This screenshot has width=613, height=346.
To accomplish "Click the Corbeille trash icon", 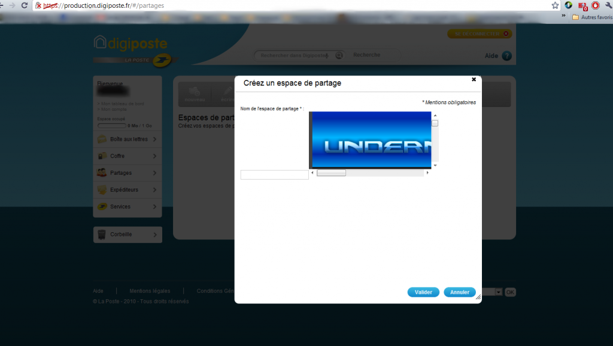I will (102, 234).
